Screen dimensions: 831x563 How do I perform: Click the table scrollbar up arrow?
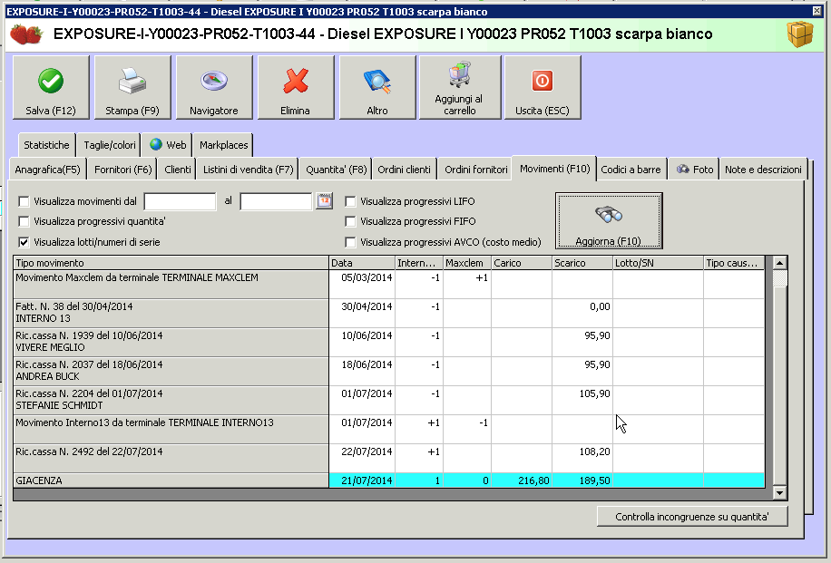(x=779, y=263)
